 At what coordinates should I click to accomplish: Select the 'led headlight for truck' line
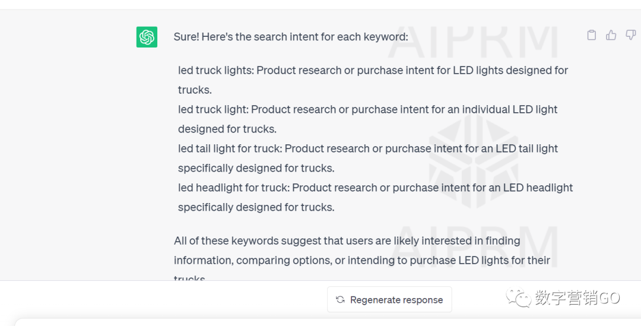(x=375, y=188)
